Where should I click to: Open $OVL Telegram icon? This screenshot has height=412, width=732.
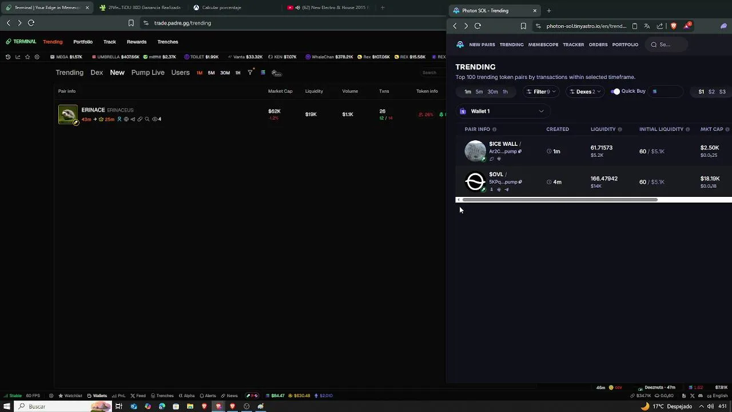point(506,189)
